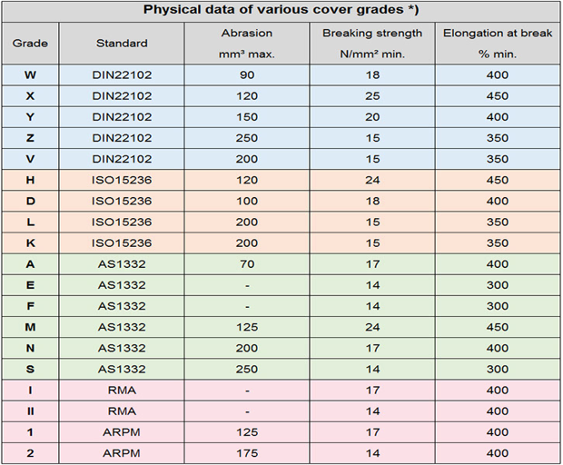Select the Breaking strength column header
The width and height of the screenshot is (563, 465).
pos(372,43)
